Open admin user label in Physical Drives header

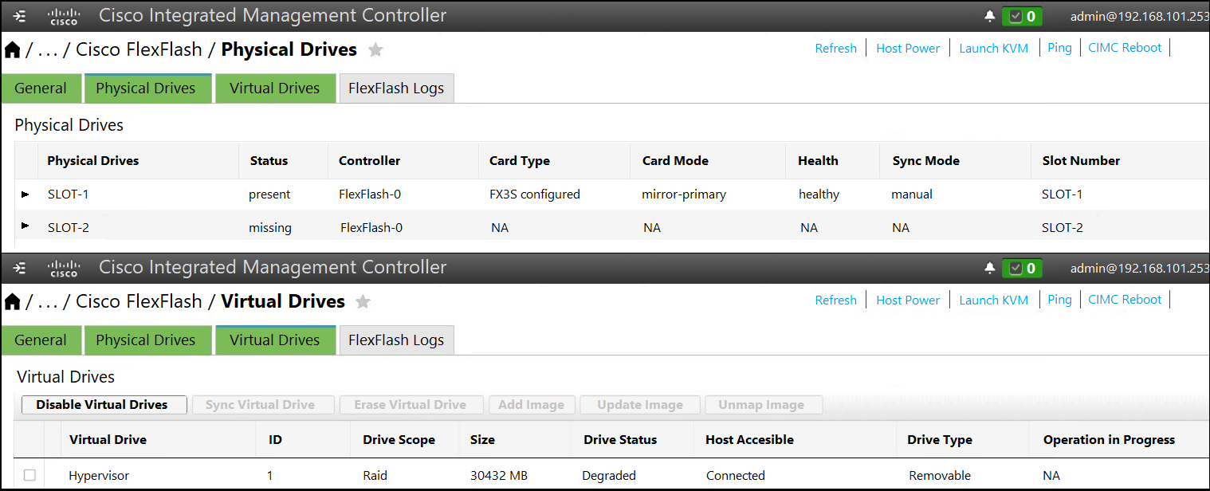tap(1139, 16)
